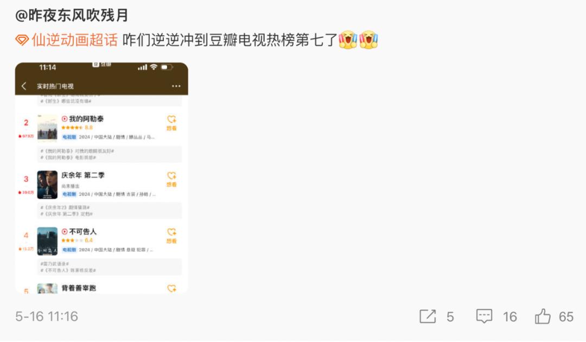Open 庆余年 第二季 poster thumbnail
Screen dimensions: 586x342
tap(47, 185)
